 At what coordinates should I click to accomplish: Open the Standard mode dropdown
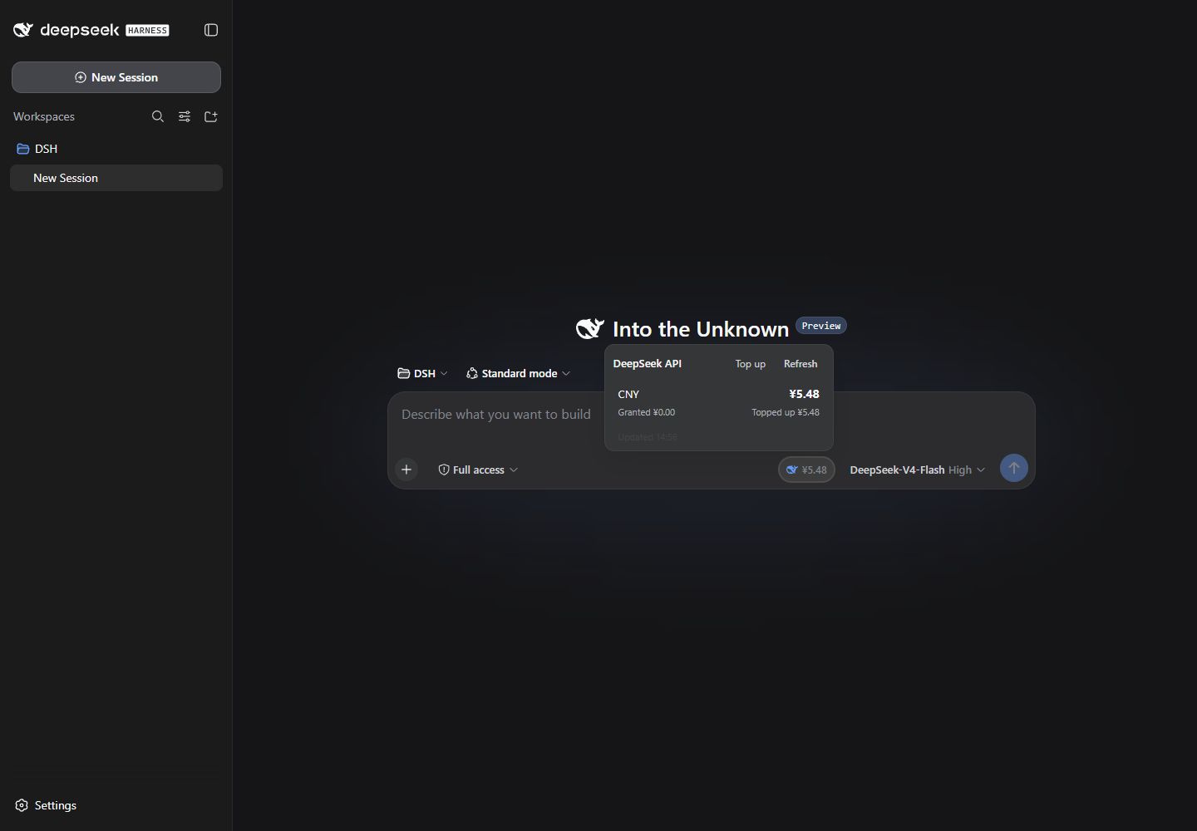coord(518,373)
